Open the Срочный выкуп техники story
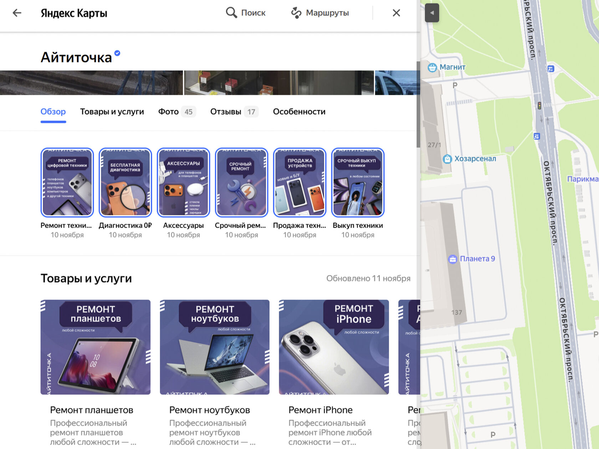This screenshot has width=599, height=449. [358, 182]
